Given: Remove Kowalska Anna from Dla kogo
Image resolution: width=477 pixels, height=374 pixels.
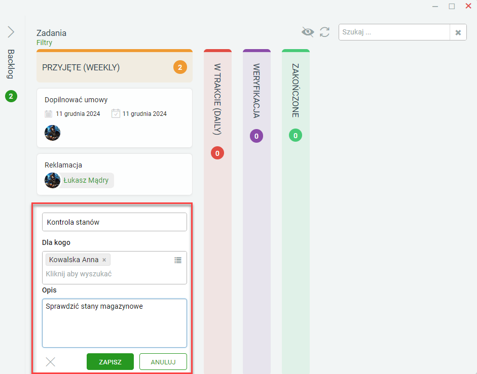Looking at the screenshot, I should (104, 260).
